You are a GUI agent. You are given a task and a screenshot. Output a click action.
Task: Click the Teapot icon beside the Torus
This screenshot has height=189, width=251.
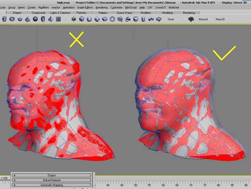pos(20,19)
